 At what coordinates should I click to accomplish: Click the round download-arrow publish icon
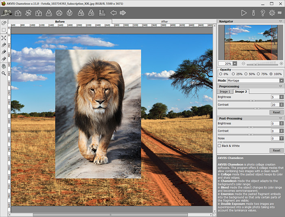[x=70, y=13]
